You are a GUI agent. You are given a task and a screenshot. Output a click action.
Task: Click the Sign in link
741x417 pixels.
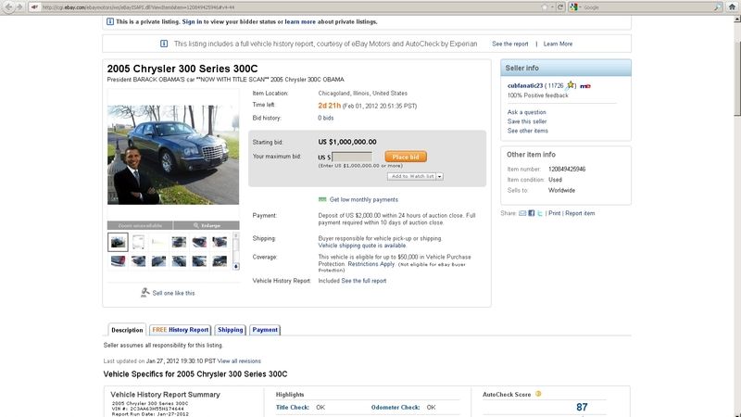[x=192, y=21]
